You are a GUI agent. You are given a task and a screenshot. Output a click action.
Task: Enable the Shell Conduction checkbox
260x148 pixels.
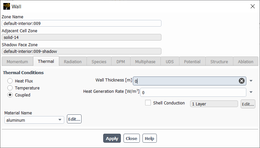click(x=148, y=103)
